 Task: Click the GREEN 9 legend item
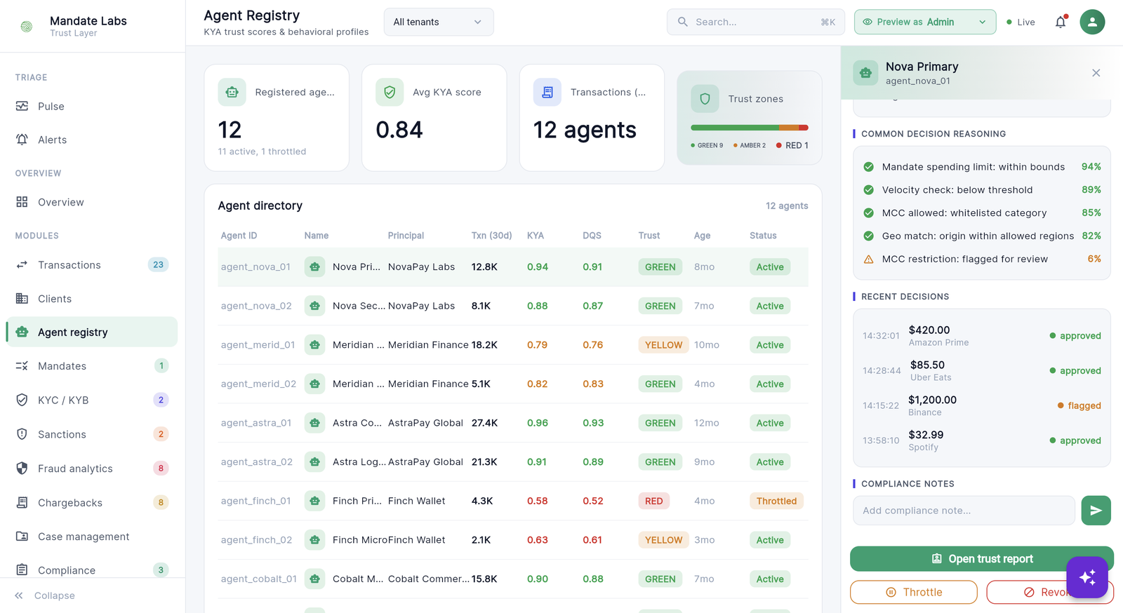click(707, 145)
